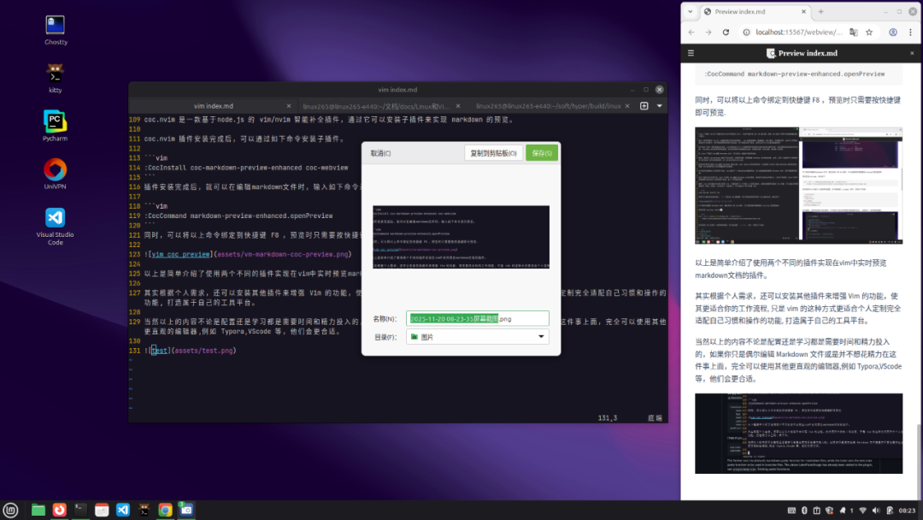The image size is (923, 520).
Task: Close the Preview index.md Chrome tab
Action: coord(803,12)
